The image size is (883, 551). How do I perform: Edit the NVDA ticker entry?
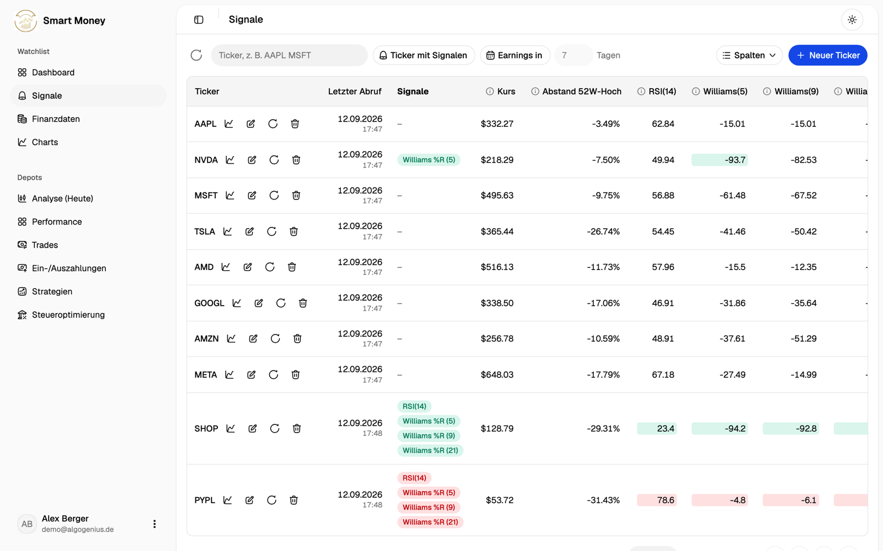pos(252,160)
